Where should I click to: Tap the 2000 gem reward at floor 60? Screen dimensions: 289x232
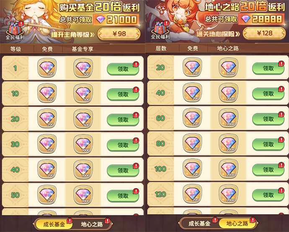pos(228,118)
